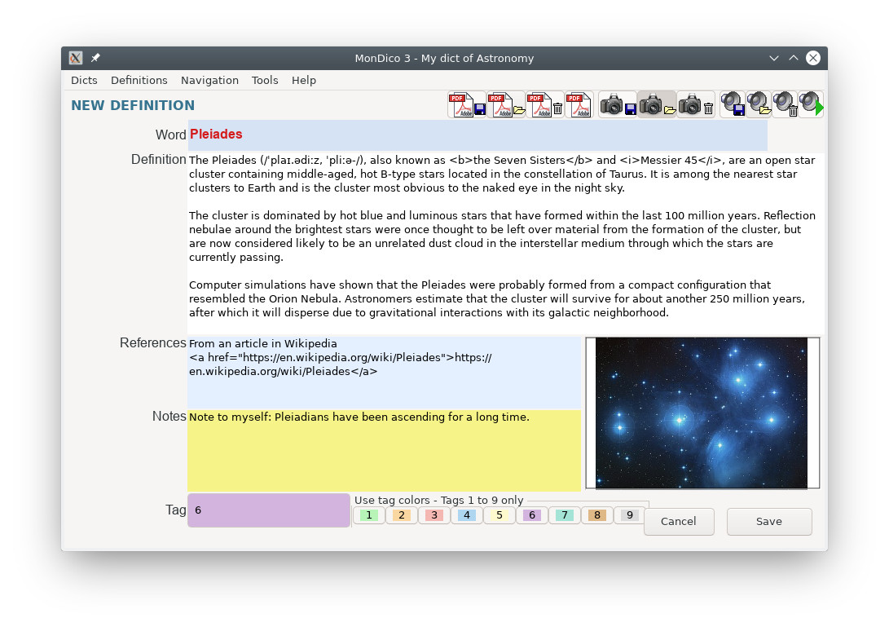Save the new definition
Viewport: 889px width, 627px height.
769,522
